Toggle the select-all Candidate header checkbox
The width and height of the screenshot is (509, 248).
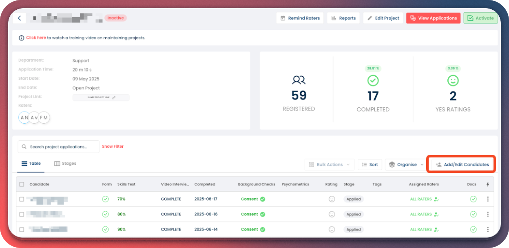[22, 184]
